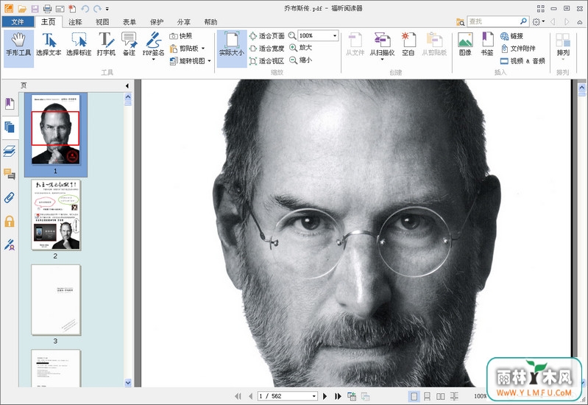
Task: Open the Comments side panel
Action: point(10,174)
